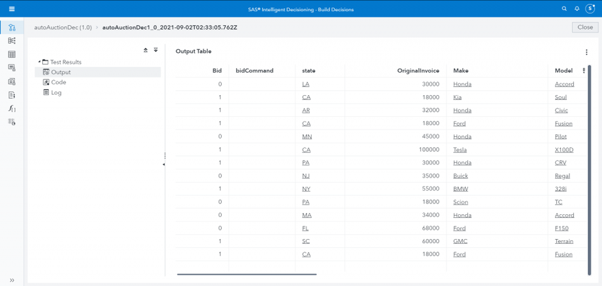The height and width of the screenshot is (286, 602).
Task: Click the table's horizontal scrollbar
Action: point(247,275)
